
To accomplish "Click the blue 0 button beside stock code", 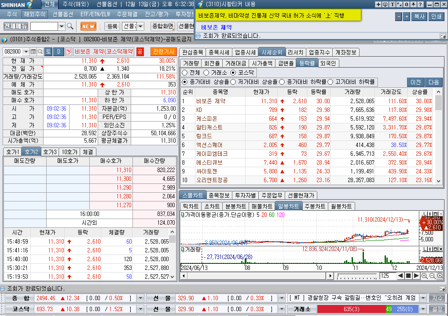I will point(59,52).
